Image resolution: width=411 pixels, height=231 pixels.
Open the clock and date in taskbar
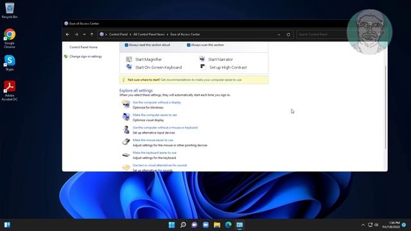pyautogui.click(x=391, y=225)
